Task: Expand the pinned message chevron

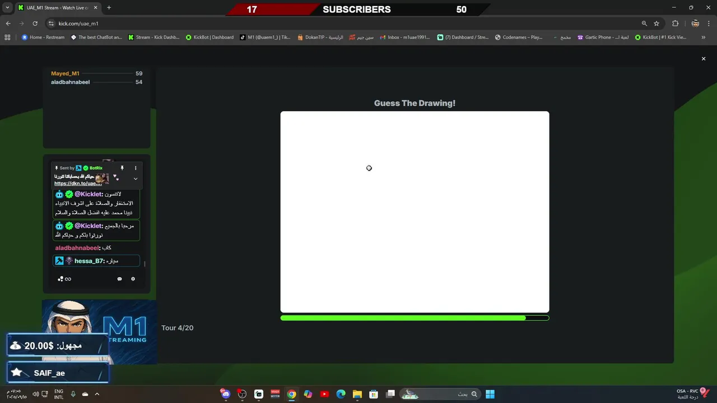Action: [135, 179]
